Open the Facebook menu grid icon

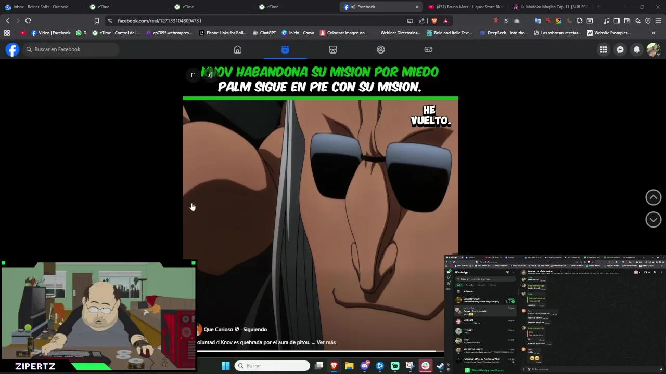click(603, 49)
